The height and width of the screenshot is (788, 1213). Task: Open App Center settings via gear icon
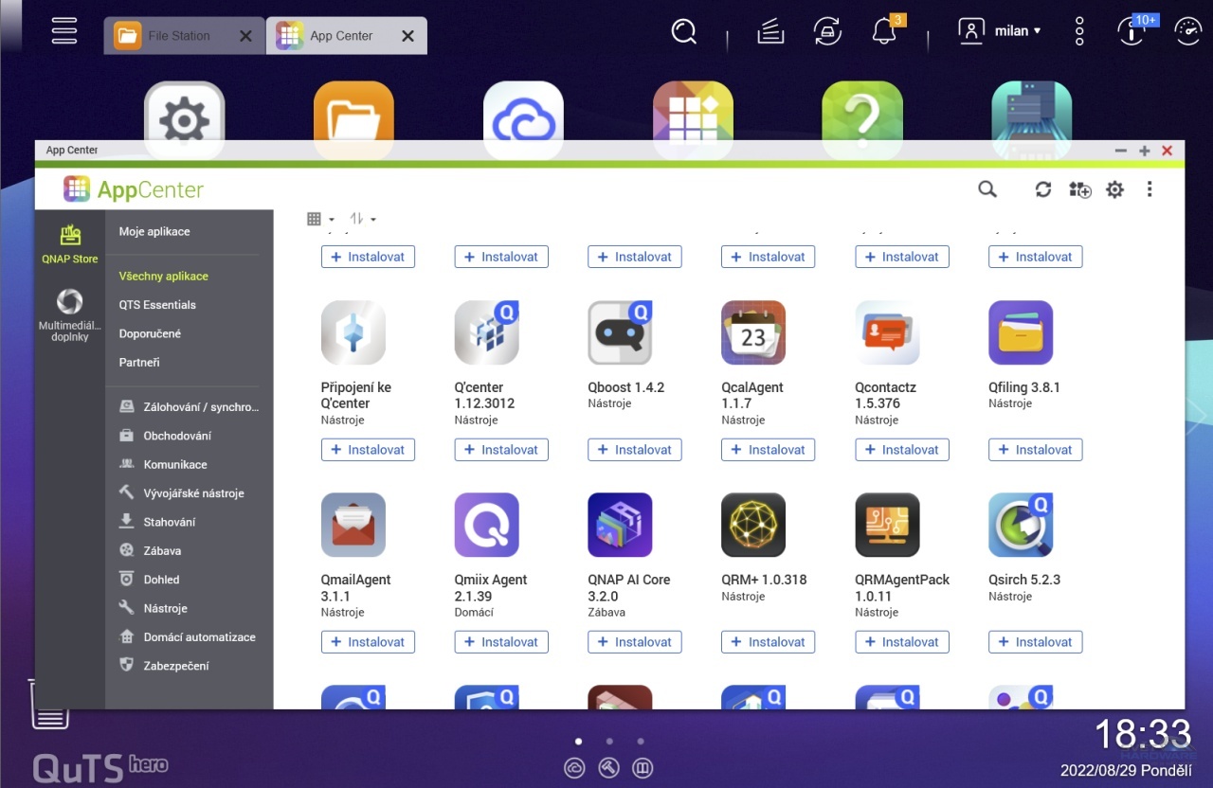click(x=1114, y=189)
